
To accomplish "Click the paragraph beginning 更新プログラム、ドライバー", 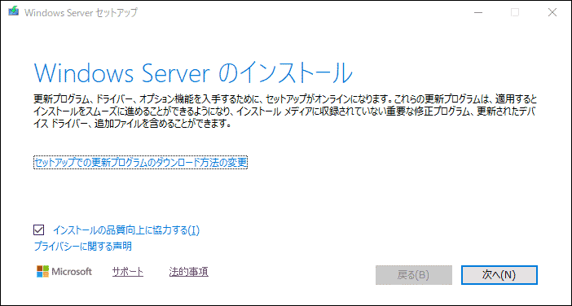I will click(285, 111).
